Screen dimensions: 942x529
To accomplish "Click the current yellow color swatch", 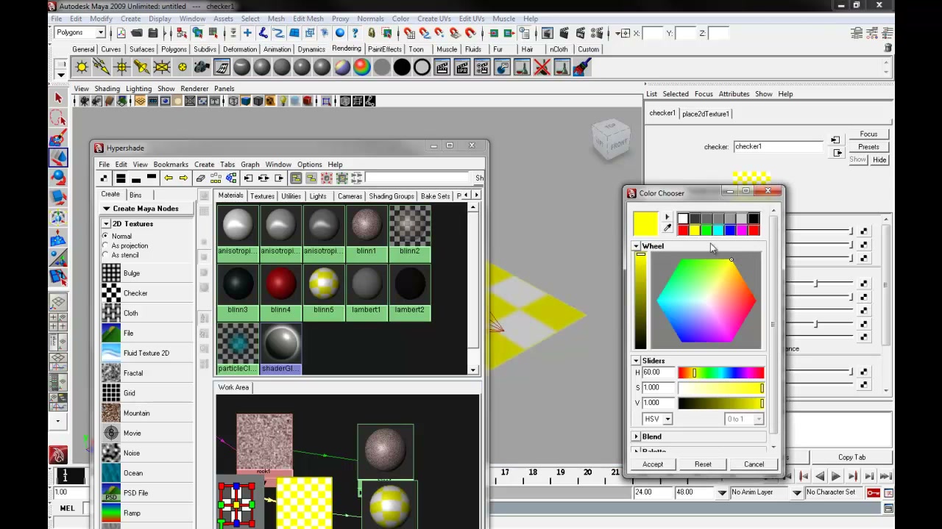I will pos(645,224).
